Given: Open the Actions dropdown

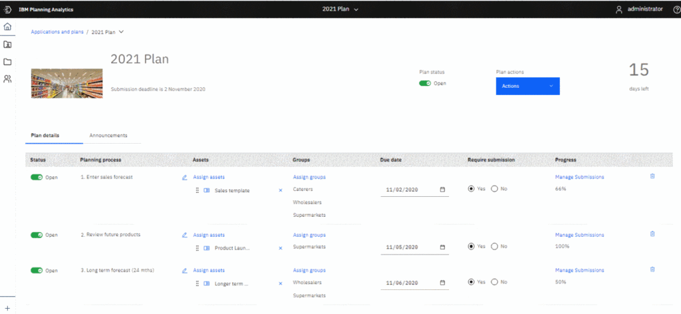Looking at the screenshot, I should [x=527, y=86].
